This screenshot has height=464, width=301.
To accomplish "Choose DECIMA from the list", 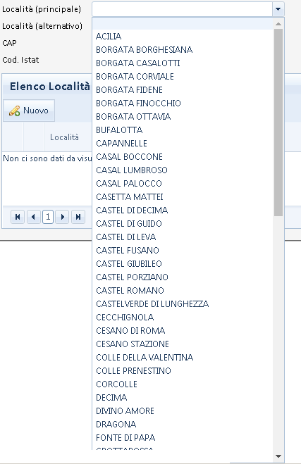I will tap(183, 397).
